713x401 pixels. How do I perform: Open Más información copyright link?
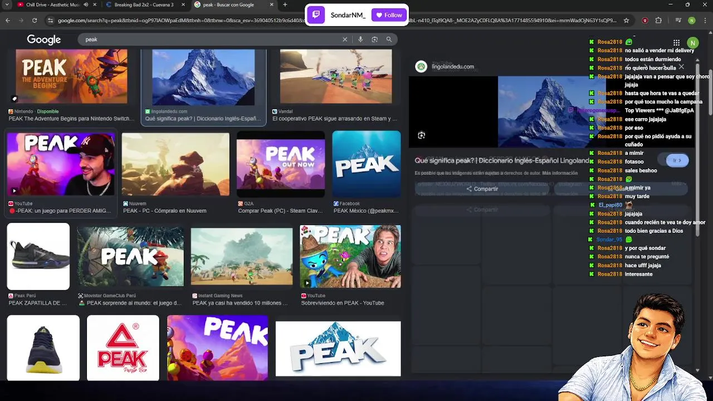coord(560,173)
